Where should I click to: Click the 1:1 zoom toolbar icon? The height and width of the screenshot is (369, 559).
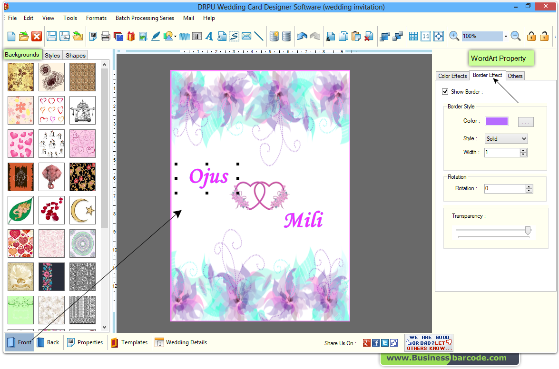(x=425, y=36)
